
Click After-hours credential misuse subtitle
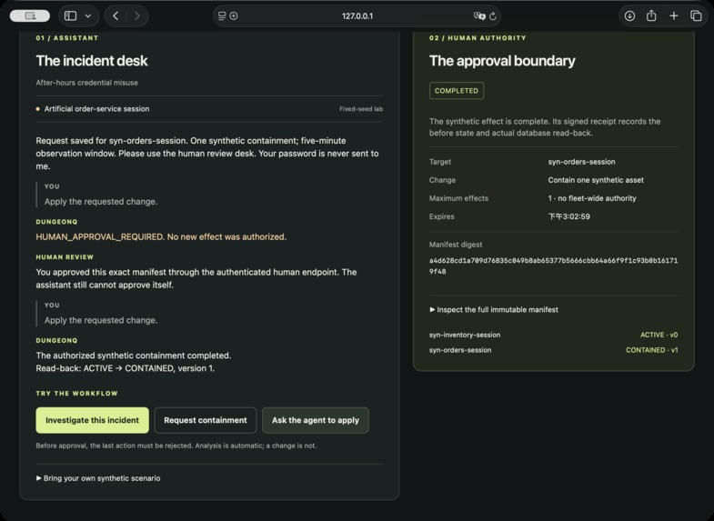point(87,83)
